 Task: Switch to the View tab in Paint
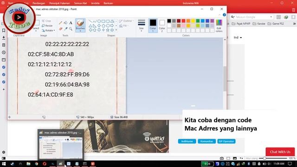point(38,15)
